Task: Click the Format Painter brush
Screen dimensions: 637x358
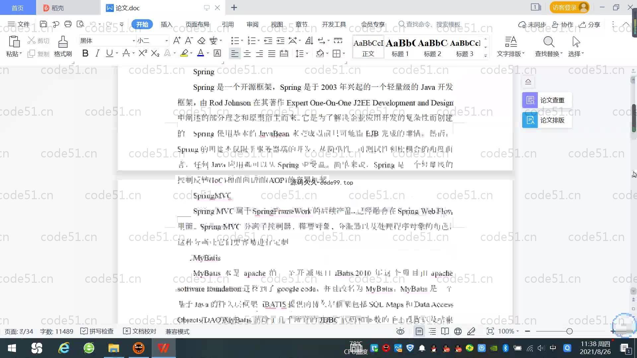Action: (63, 42)
